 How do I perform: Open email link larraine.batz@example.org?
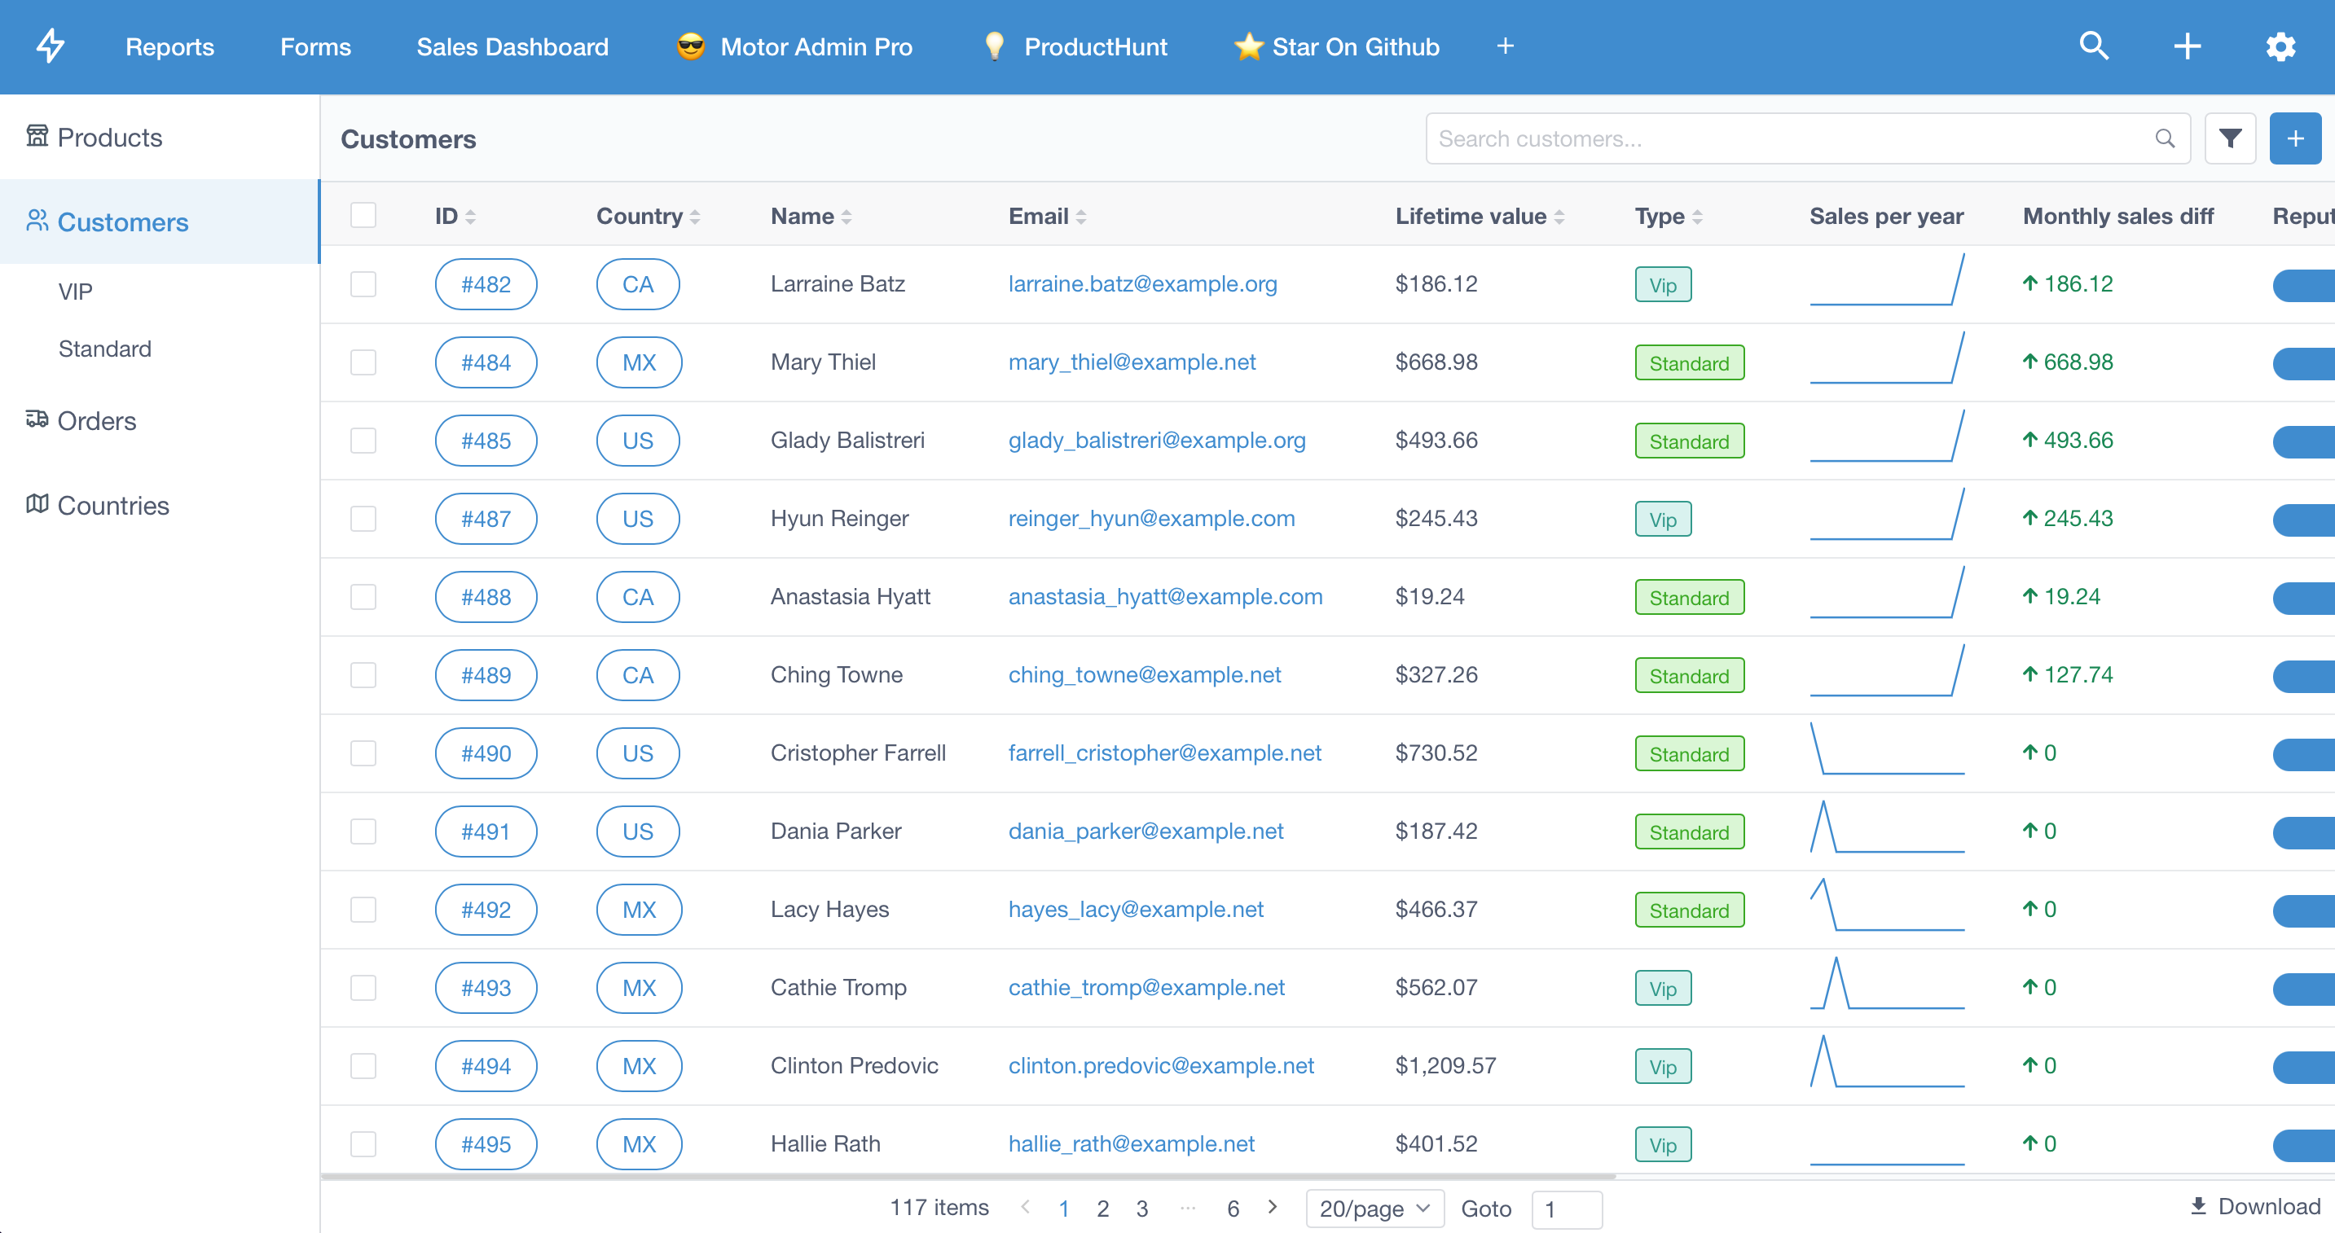click(x=1142, y=283)
